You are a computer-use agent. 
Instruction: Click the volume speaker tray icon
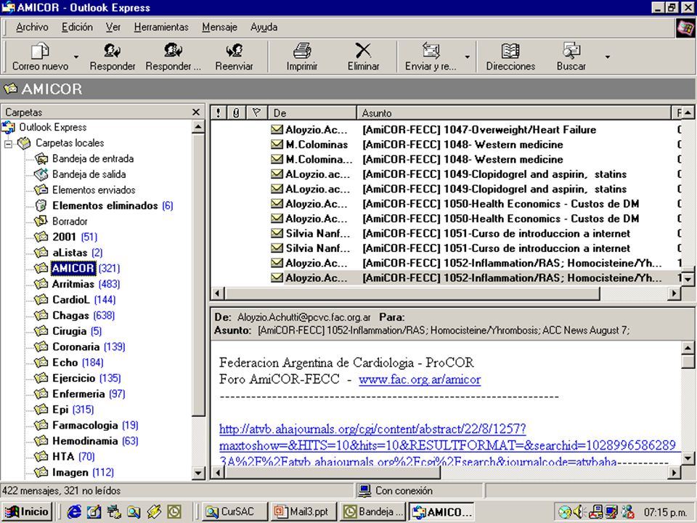click(579, 512)
